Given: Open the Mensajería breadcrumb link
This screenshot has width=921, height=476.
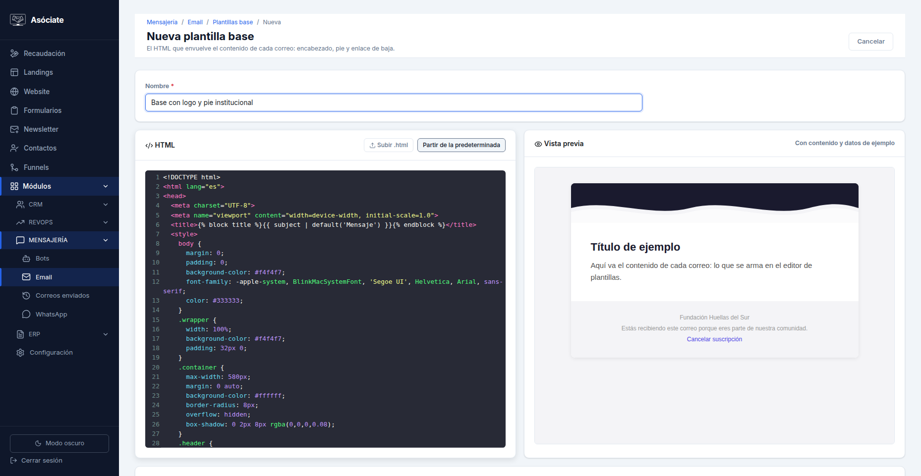Looking at the screenshot, I should point(162,22).
